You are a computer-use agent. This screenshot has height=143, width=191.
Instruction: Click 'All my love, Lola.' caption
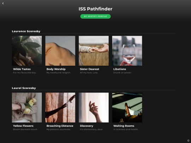89,73
